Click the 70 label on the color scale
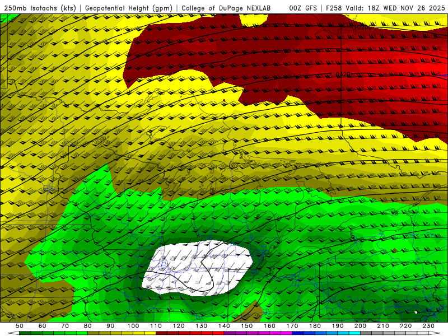The height and width of the screenshot is (336, 448). [x=65, y=326]
